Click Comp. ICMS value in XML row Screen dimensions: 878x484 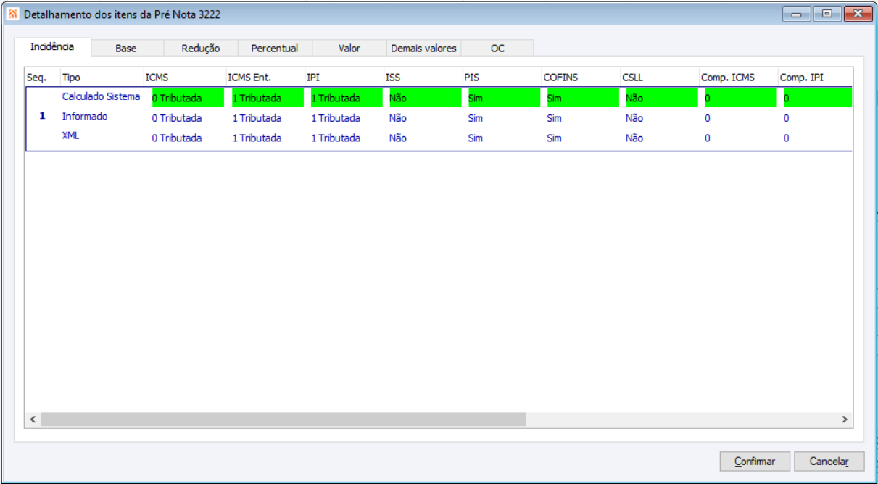pyautogui.click(x=708, y=138)
